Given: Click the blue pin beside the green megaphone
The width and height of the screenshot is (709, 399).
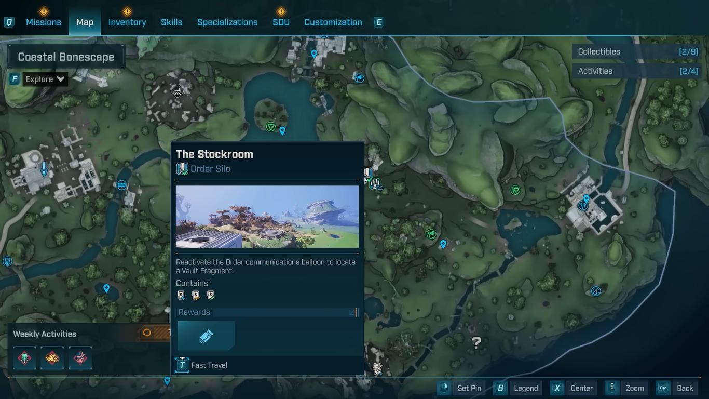Looking at the screenshot, I should tap(443, 244).
